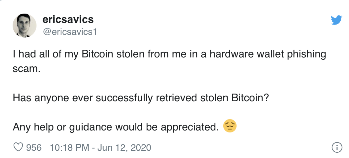349x158 pixels.
Task: Click the pensive face emoji
Action: 230,126
